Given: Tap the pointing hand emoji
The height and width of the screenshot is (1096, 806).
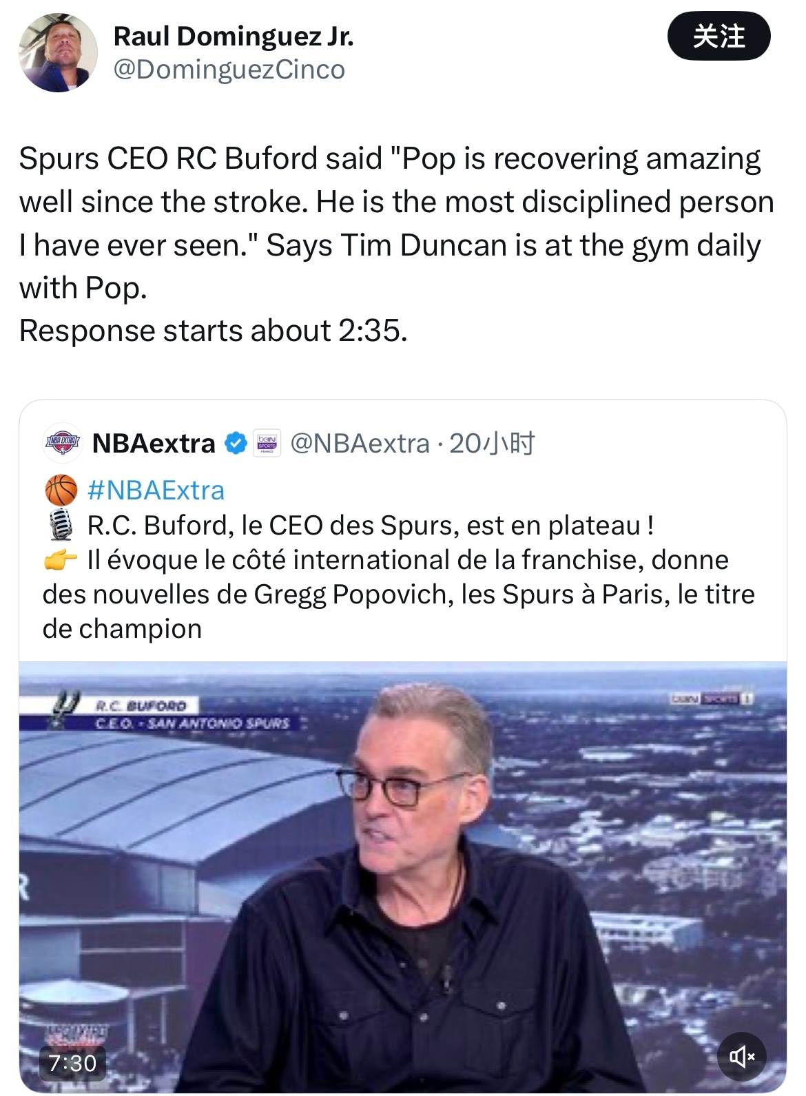Looking at the screenshot, I should pos(61,560).
